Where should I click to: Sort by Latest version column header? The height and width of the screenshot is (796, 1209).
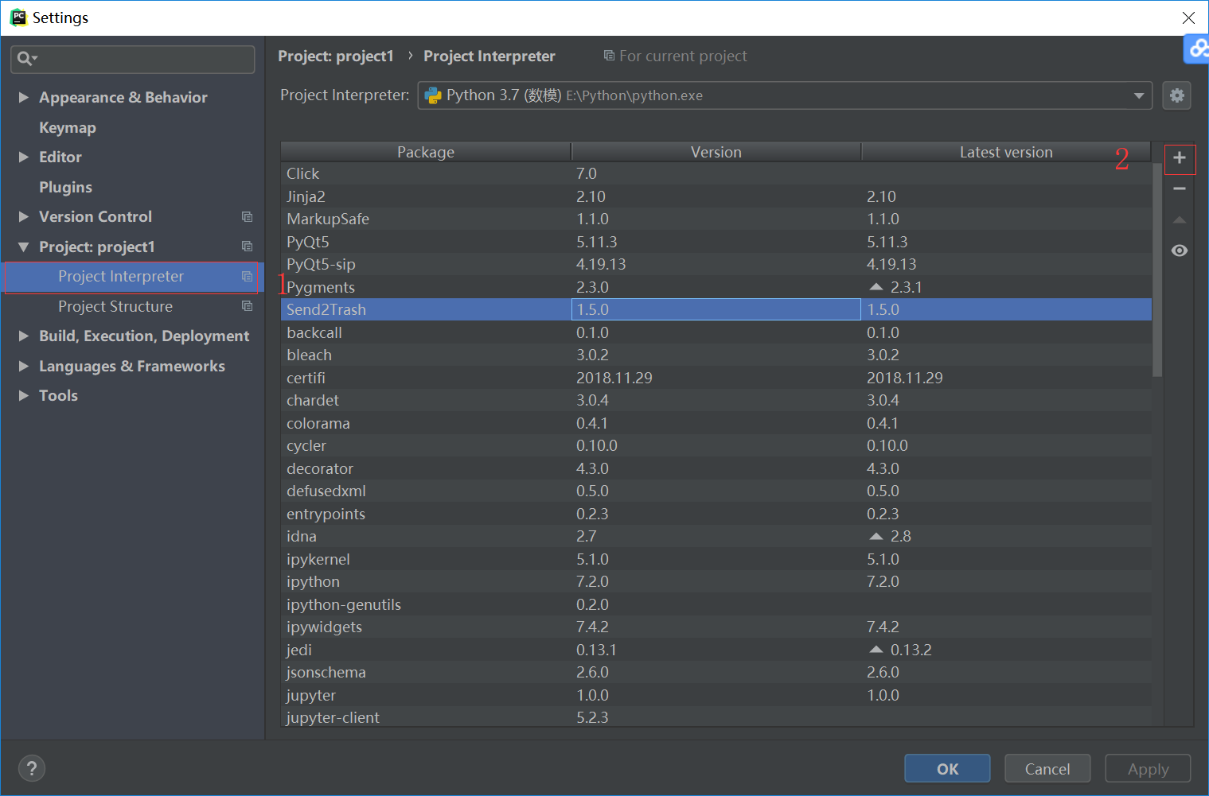1006,152
